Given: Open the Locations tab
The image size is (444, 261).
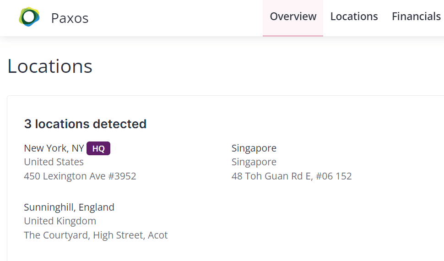Looking at the screenshot, I should click(x=354, y=16).
